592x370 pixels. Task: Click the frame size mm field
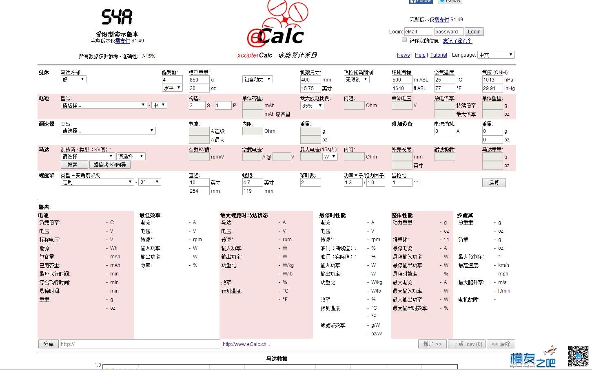(310, 80)
